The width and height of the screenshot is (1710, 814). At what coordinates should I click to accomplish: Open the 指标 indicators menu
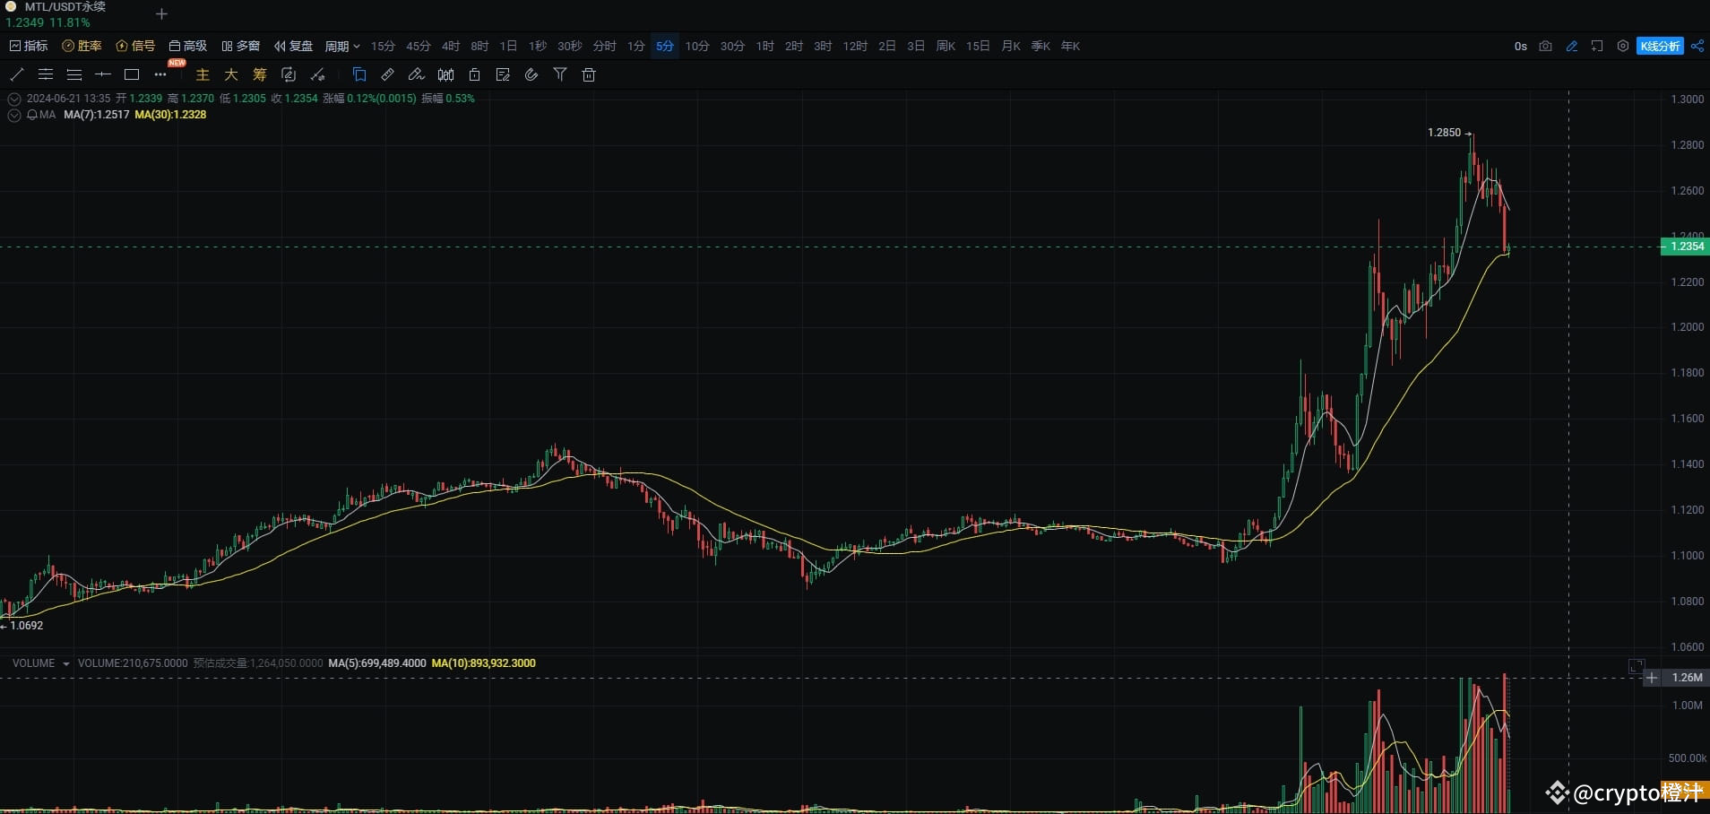29,46
